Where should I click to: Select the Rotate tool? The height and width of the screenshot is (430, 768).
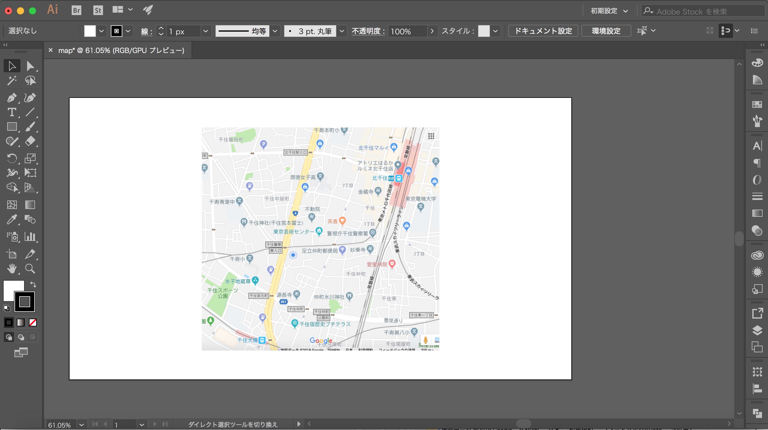[x=12, y=158]
